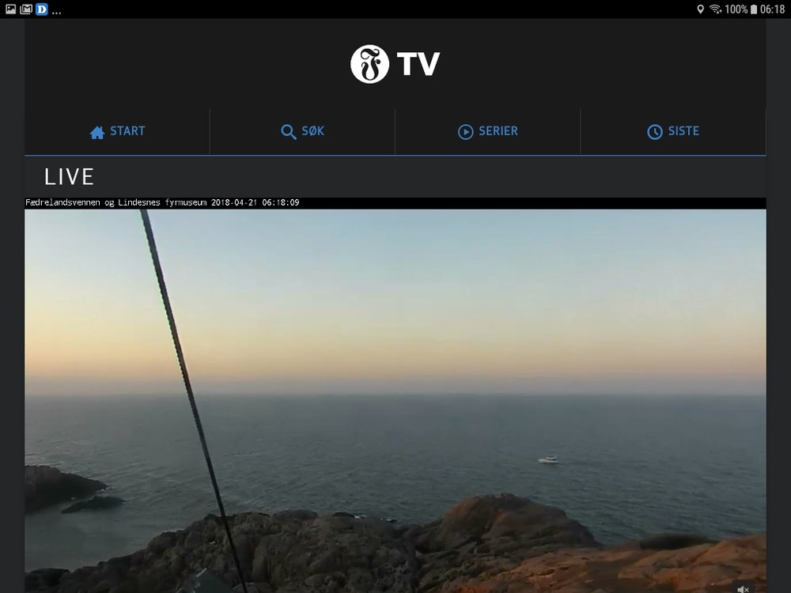
Task: Tap the 06:18 clock in the status bar
Action: [x=772, y=9]
